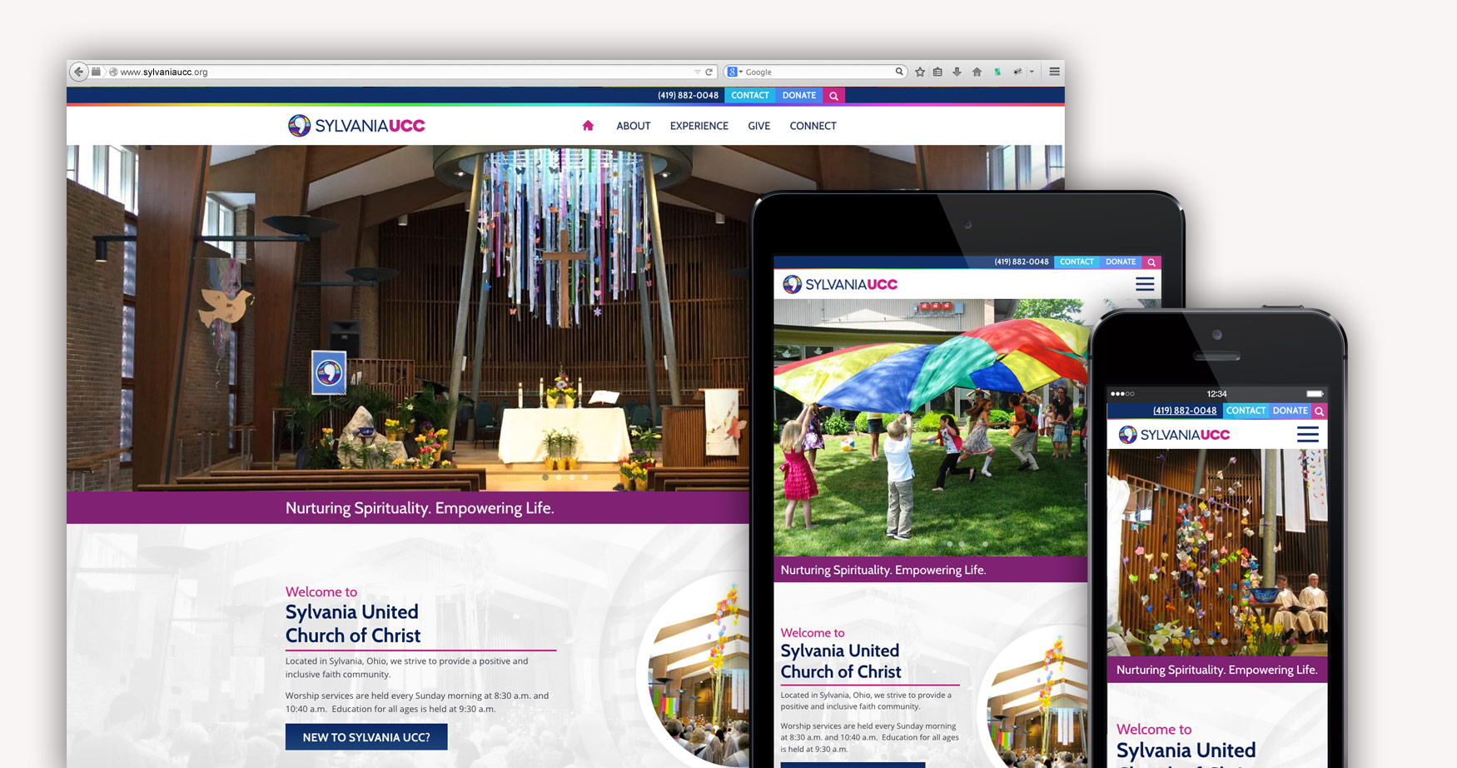The width and height of the screenshot is (1457, 768).
Task: Select the ABOUT menu item
Action: (633, 126)
